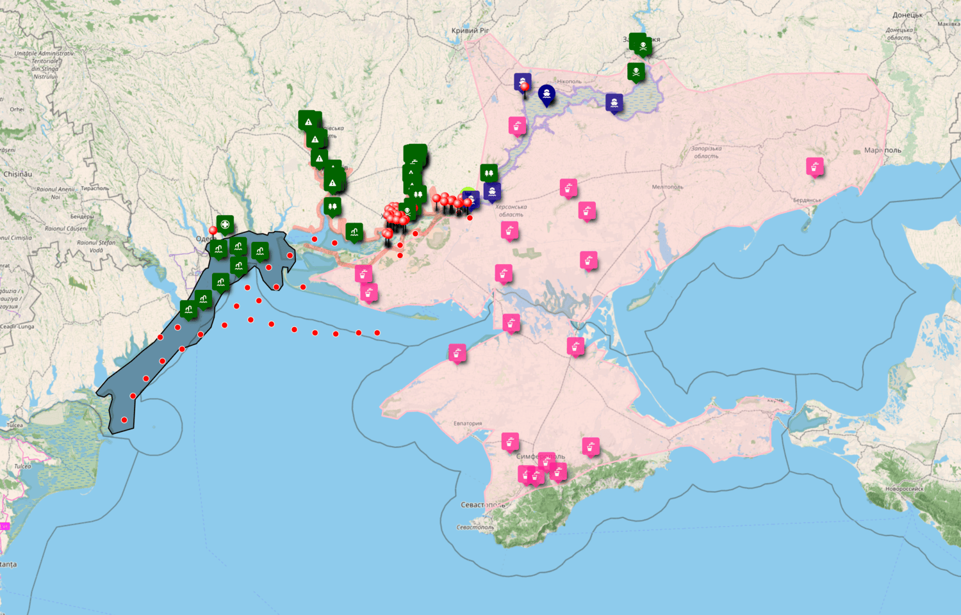
Task: Open the pink tap marker east of Simferopol
Action: [x=590, y=446]
